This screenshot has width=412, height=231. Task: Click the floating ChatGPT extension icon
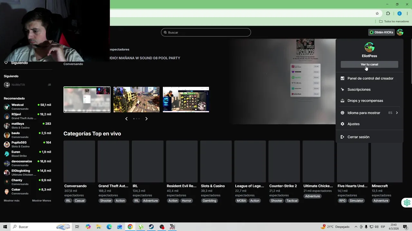407,203
